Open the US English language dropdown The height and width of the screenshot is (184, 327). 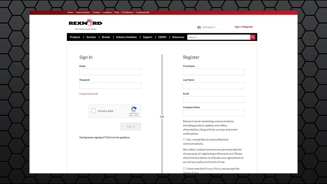tap(210, 27)
